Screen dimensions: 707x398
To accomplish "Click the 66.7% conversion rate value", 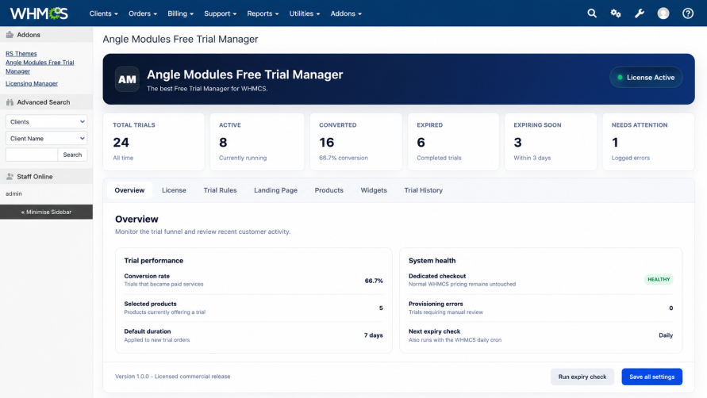I will (374, 281).
